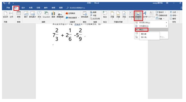
Task: Insert a page break (分页)
Action: click(x=11, y=15)
